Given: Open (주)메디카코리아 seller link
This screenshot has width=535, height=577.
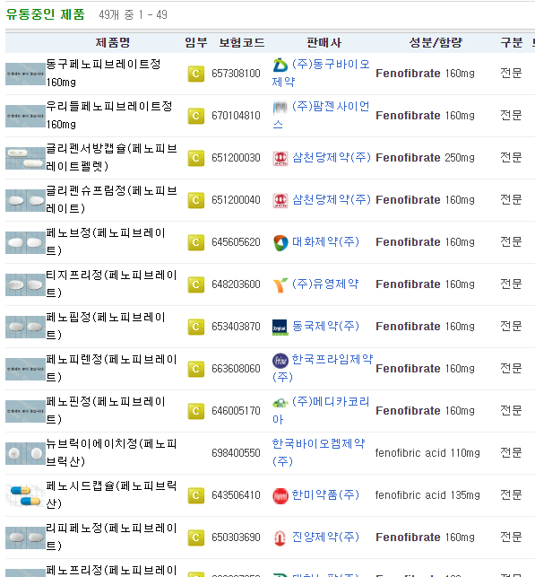Looking at the screenshot, I should click(x=321, y=410).
